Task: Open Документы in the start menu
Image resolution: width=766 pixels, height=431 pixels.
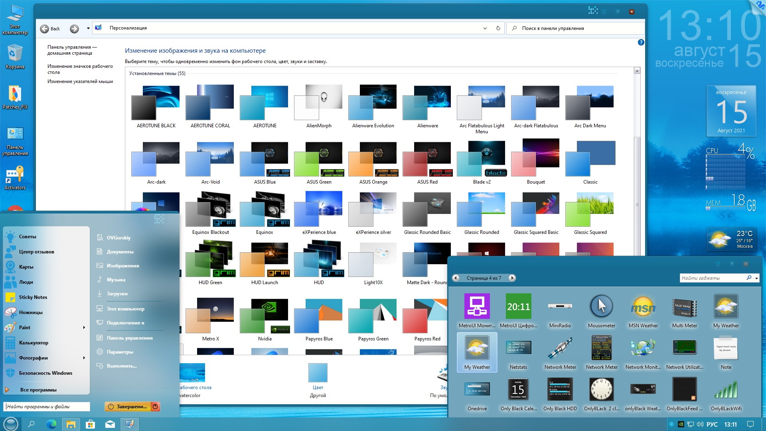Action: (x=120, y=252)
